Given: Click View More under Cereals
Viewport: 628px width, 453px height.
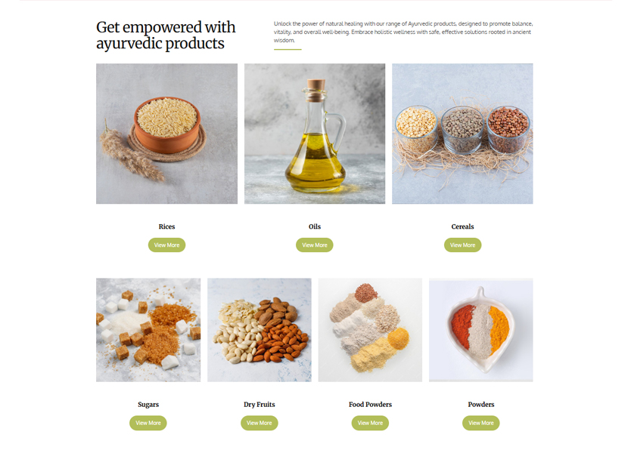Looking at the screenshot, I should coord(462,245).
